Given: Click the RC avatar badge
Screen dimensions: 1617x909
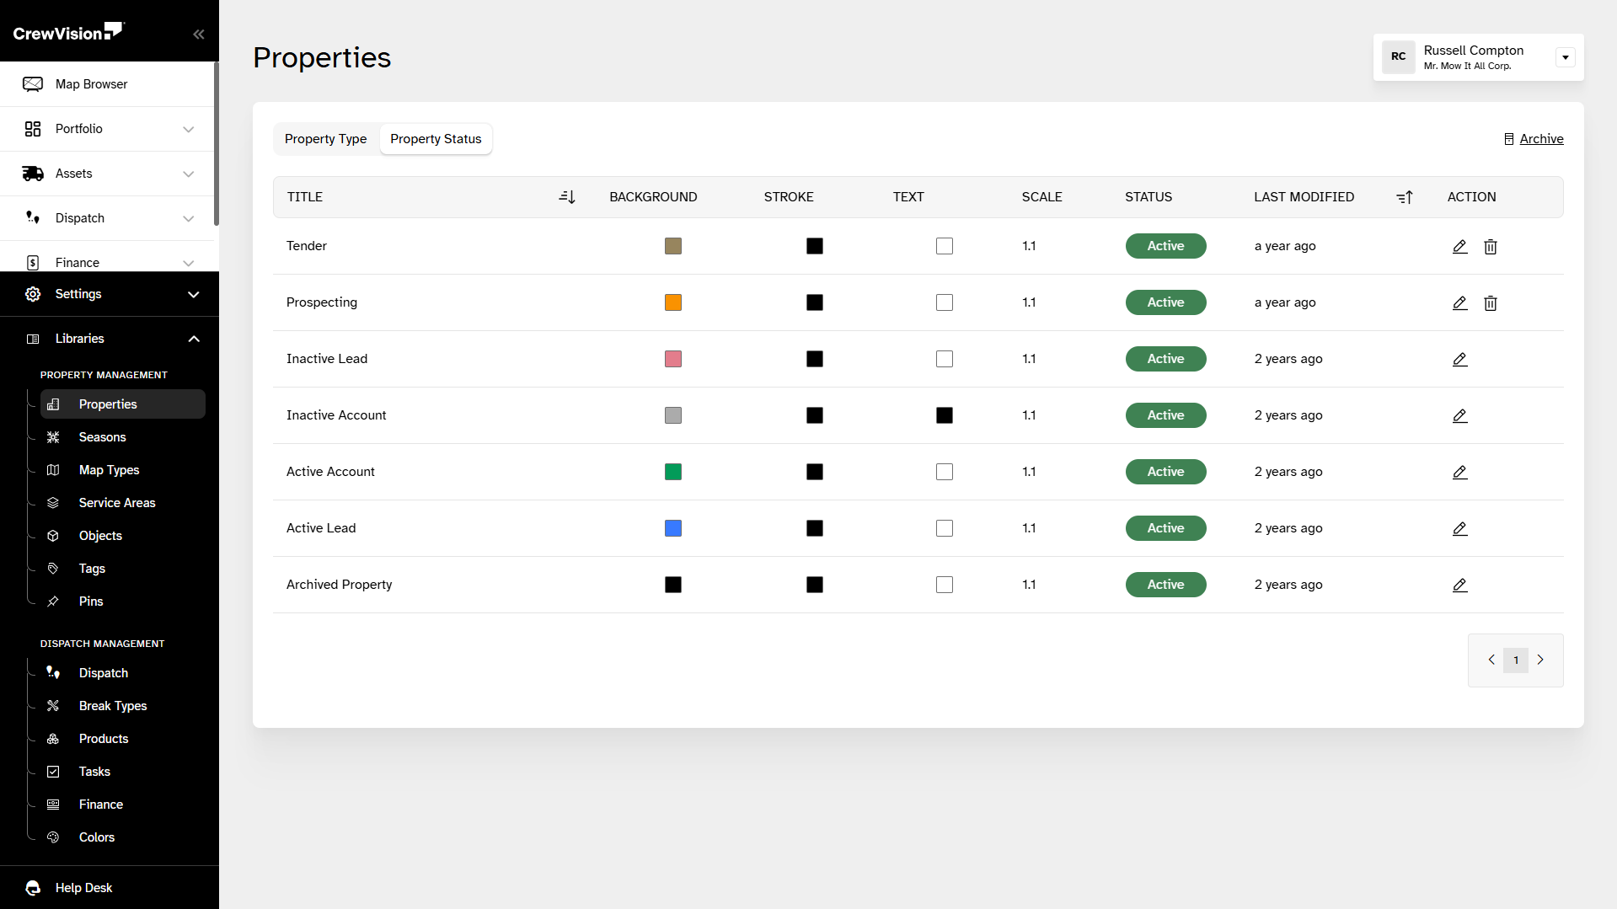Looking at the screenshot, I should [x=1399, y=57].
